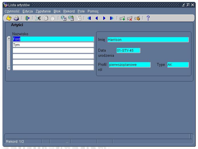The width and height of the screenshot is (198, 149).
Task: Go to previous block double-arrow icon
Action: tap(89, 18)
